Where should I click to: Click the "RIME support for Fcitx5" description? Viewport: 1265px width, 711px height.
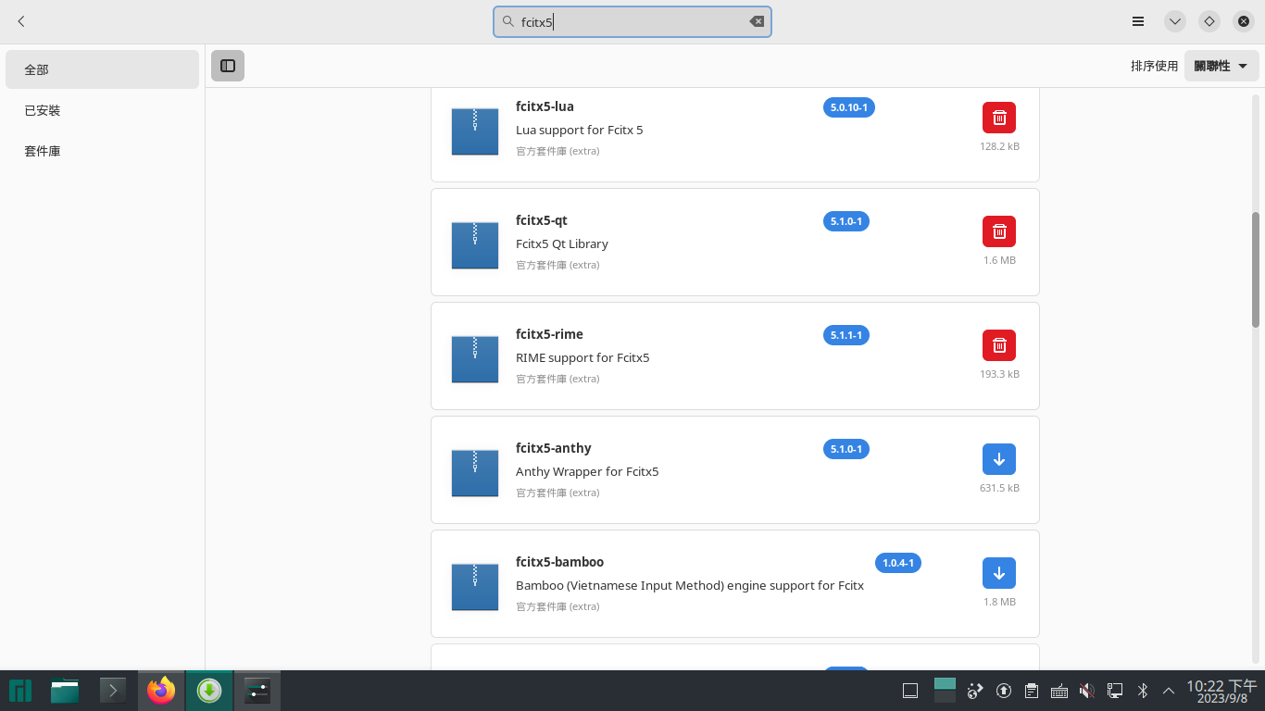[582, 357]
